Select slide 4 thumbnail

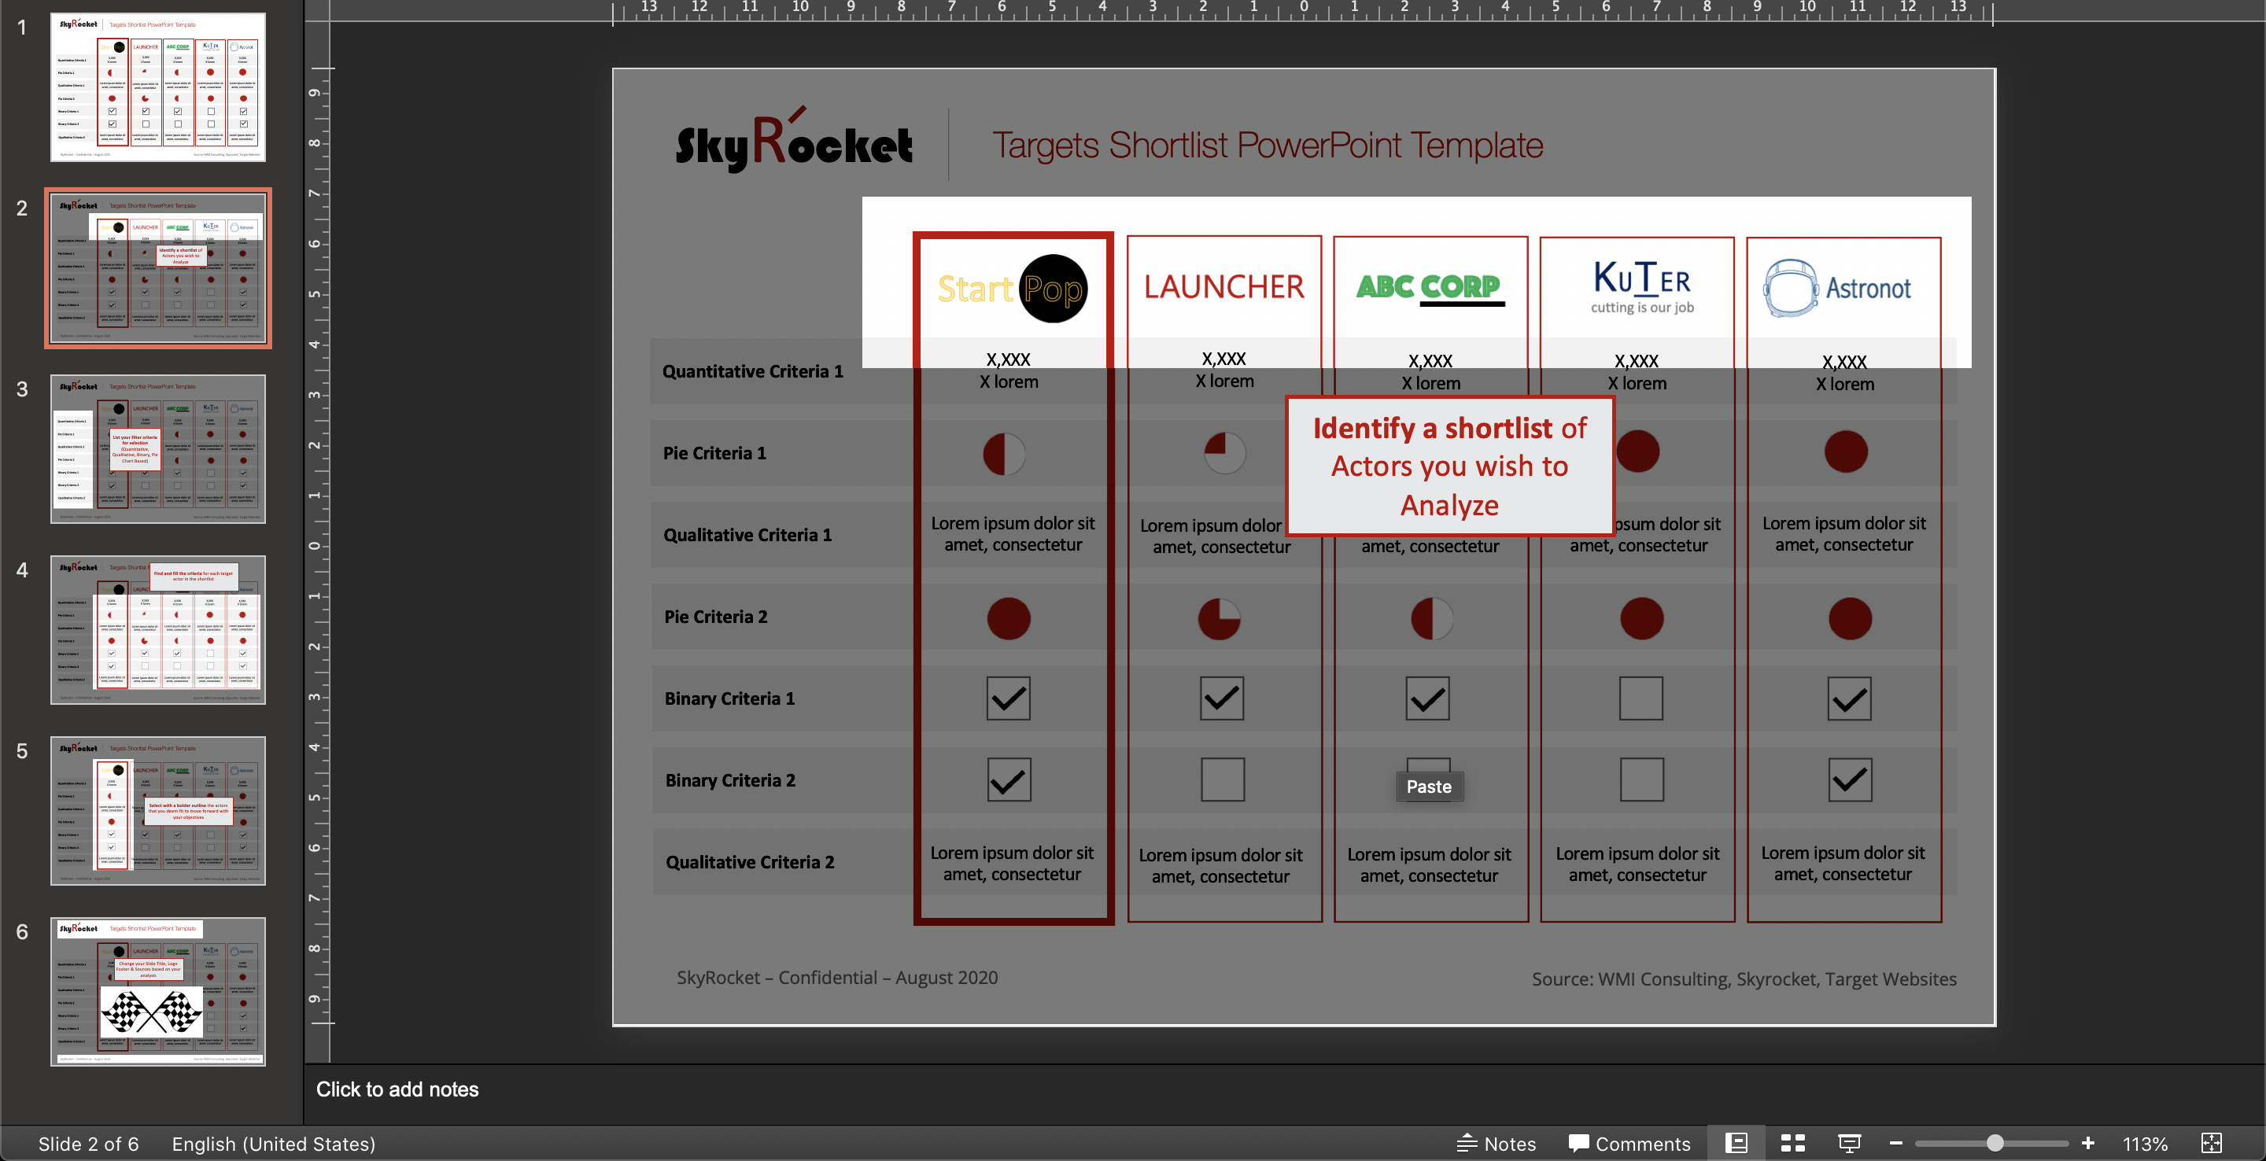[157, 630]
